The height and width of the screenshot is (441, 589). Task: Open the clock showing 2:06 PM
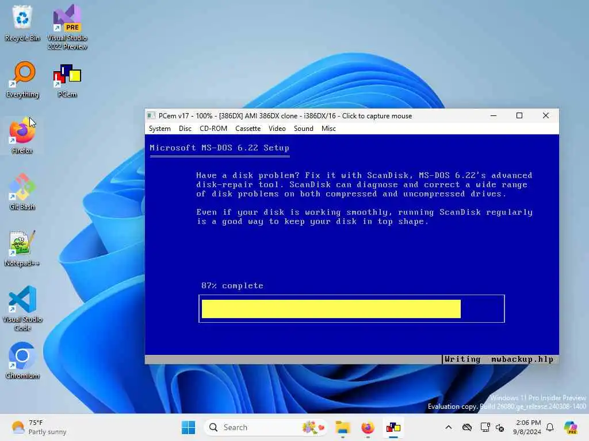tap(528, 427)
